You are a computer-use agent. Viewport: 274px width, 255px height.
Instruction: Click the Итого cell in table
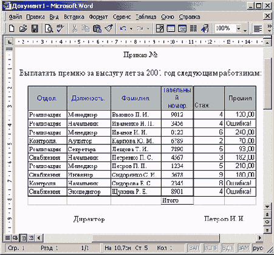pyautogui.click(x=177, y=200)
